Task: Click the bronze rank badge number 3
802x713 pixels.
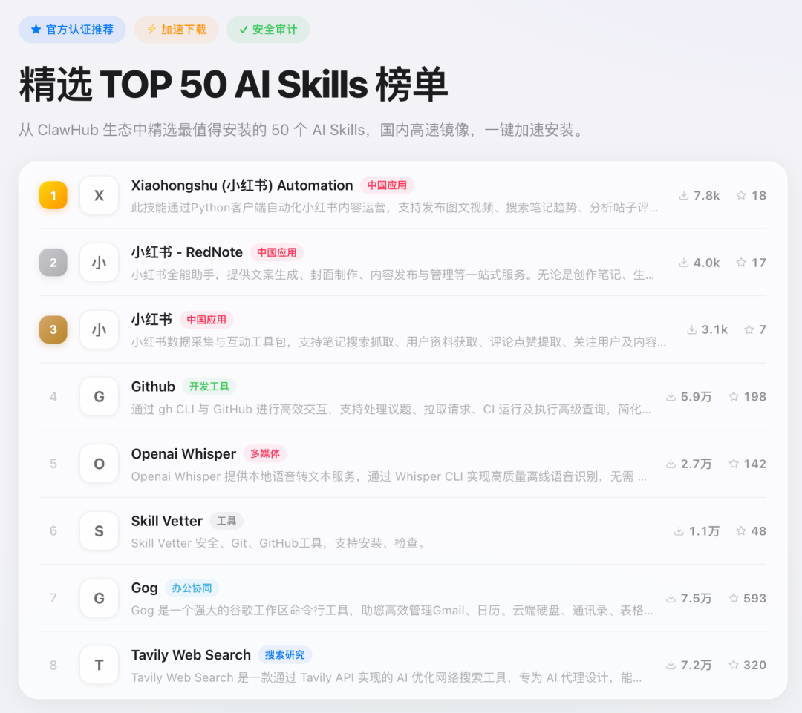Action: coord(53,329)
